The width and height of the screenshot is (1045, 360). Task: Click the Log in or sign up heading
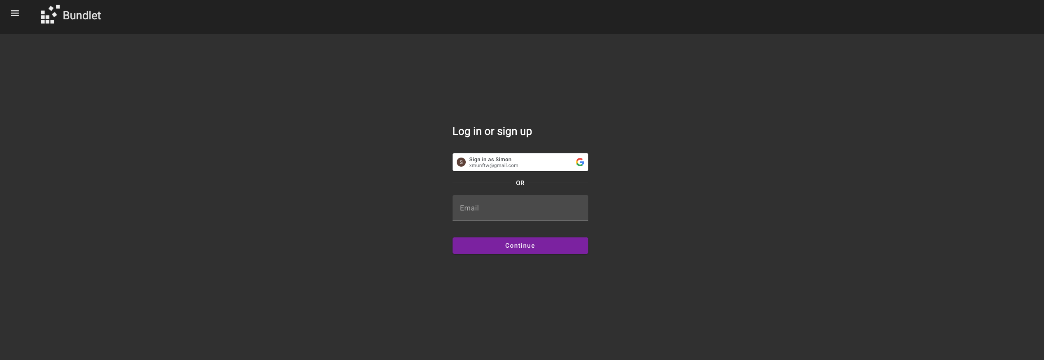coord(492,131)
